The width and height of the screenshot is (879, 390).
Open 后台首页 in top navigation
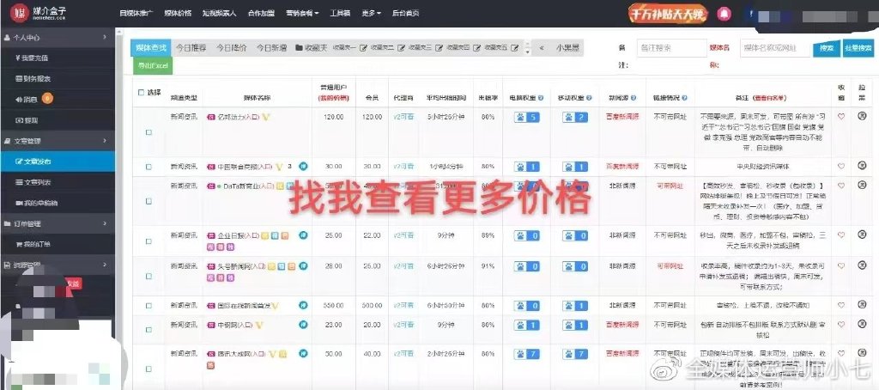pos(406,13)
